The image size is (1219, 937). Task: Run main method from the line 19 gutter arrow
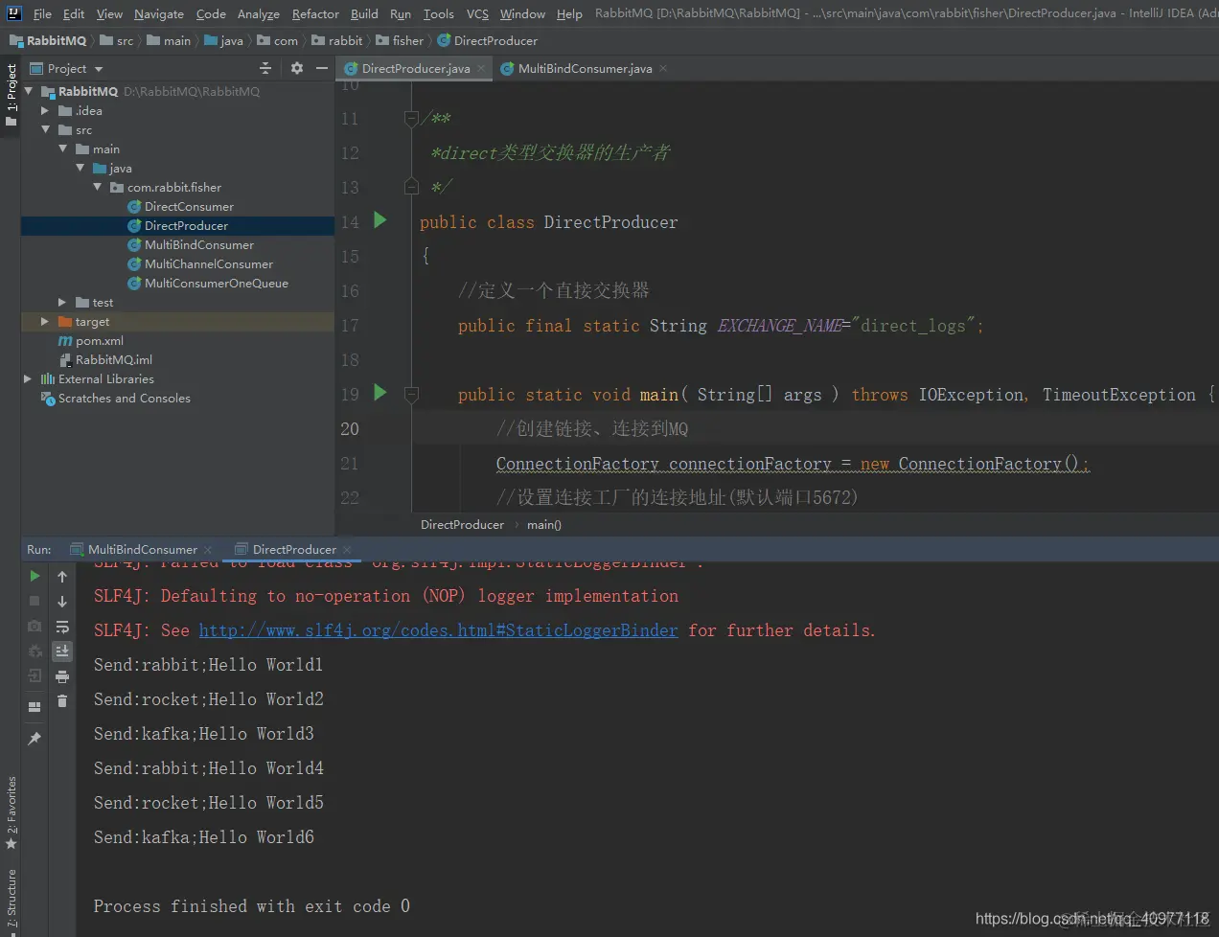379,392
